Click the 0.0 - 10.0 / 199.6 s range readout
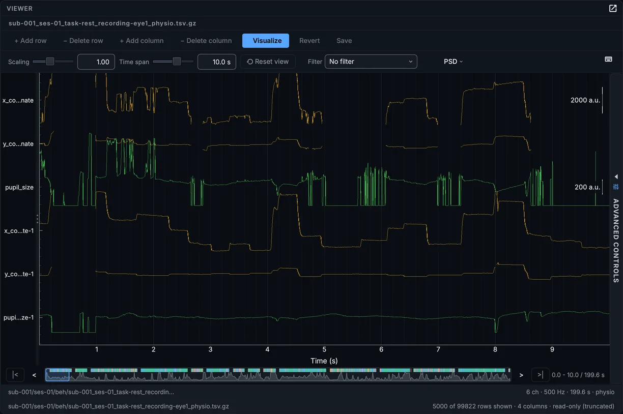 pos(578,375)
